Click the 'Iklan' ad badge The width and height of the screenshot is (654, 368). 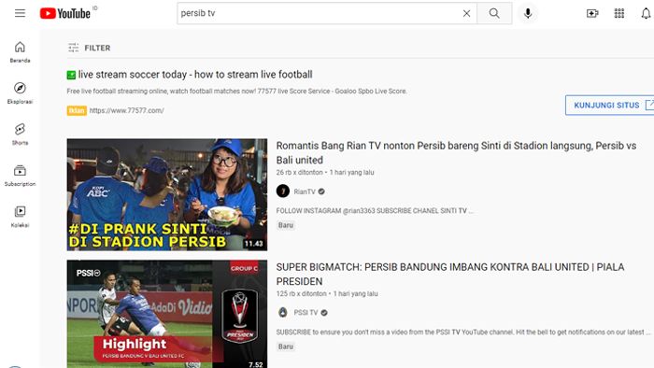point(77,110)
